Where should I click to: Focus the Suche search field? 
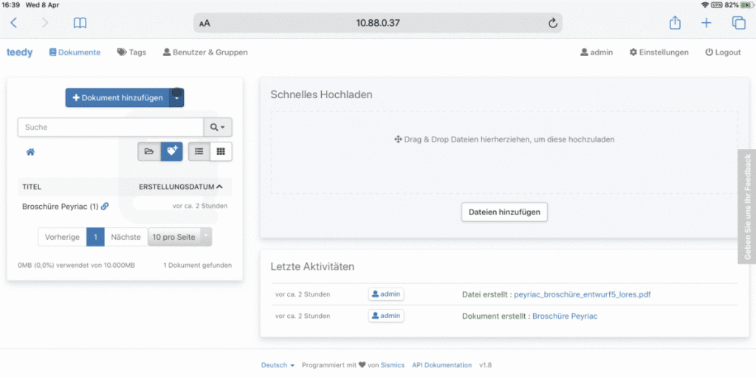pos(111,127)
